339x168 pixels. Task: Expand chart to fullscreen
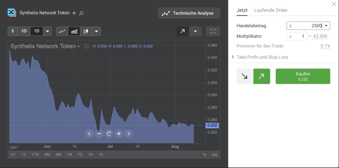(213, 31)
